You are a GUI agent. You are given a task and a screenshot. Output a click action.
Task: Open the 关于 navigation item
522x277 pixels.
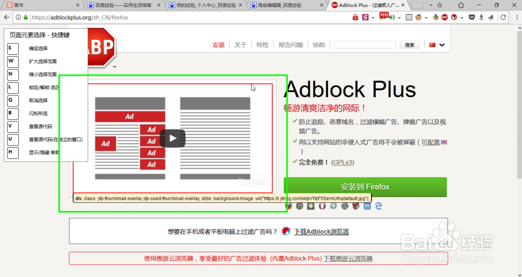click(x=241, y=45)
